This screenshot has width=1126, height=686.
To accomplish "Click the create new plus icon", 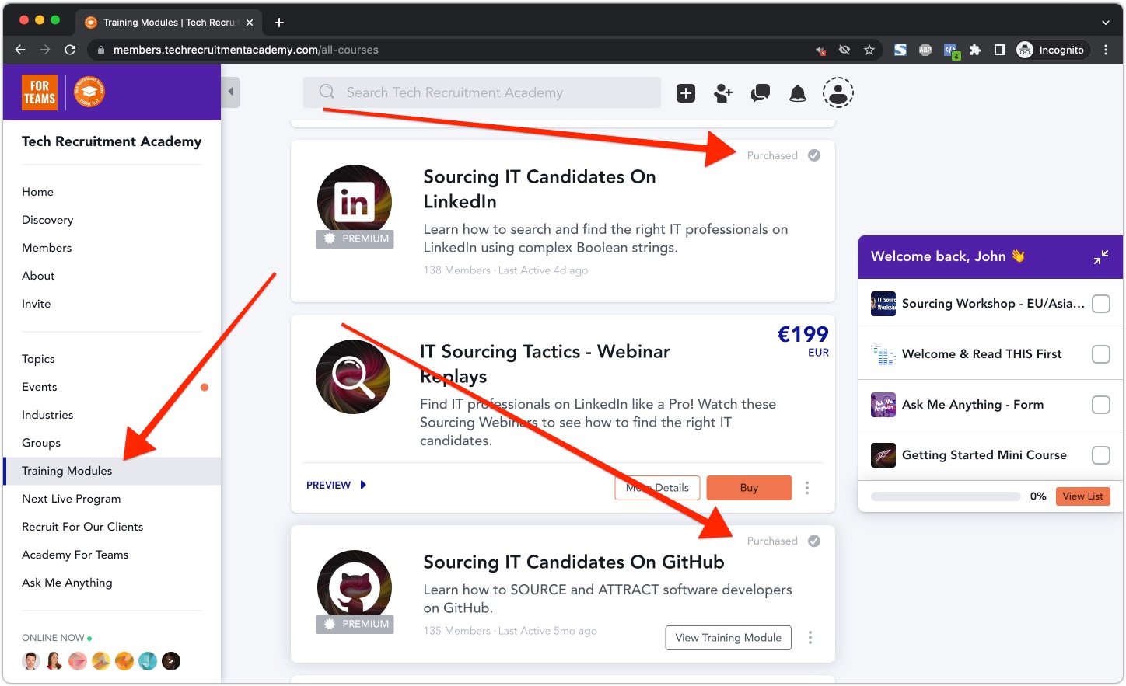I will 686,94.
